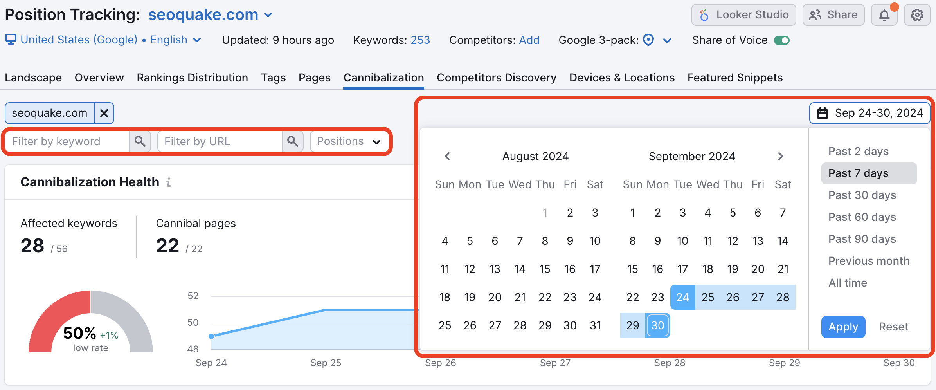
Task: Click the Apply button in date picker
Action: click(843, 327)
